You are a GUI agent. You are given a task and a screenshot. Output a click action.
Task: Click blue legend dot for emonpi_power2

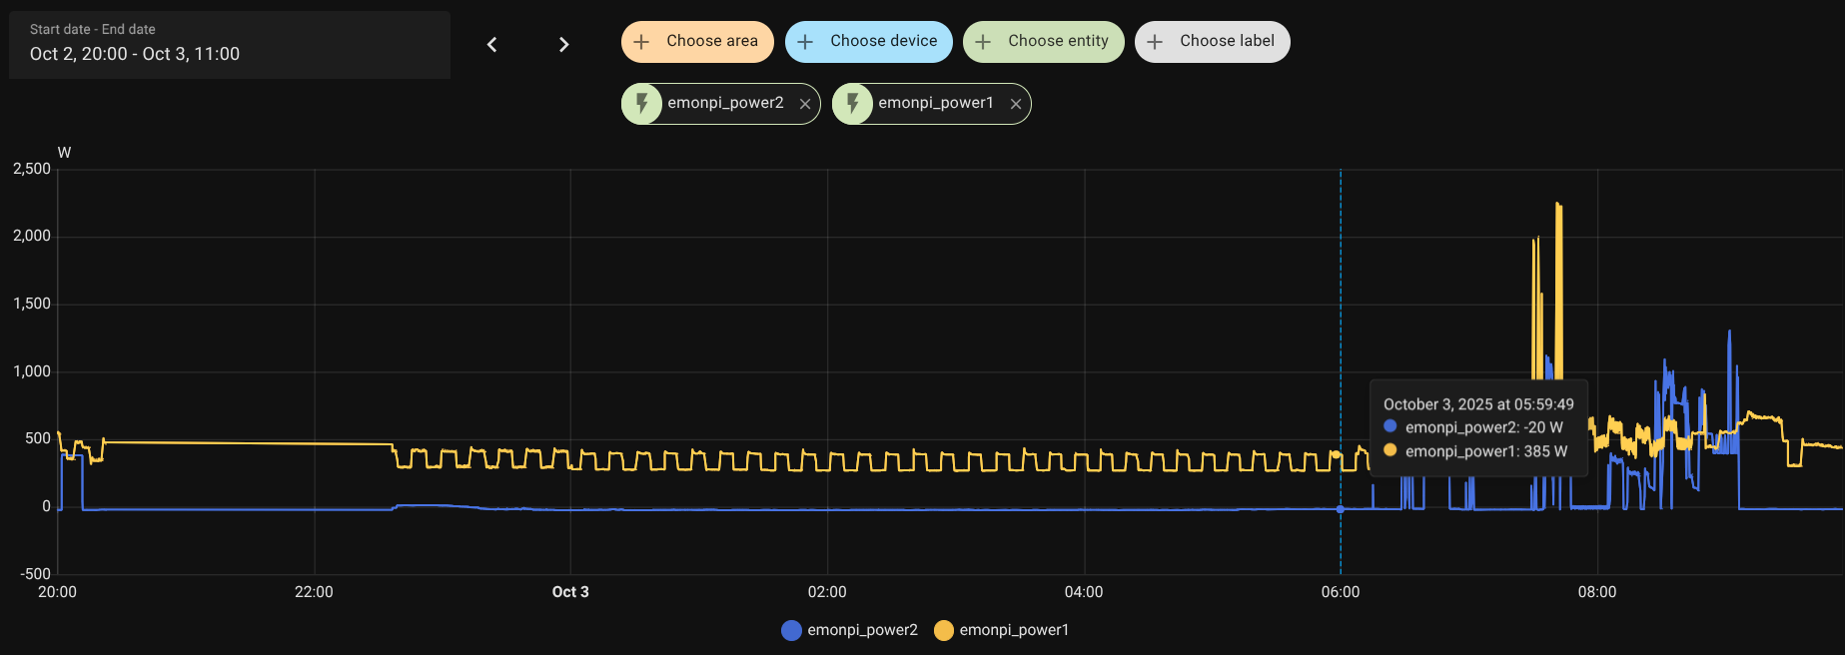point(791,630)
